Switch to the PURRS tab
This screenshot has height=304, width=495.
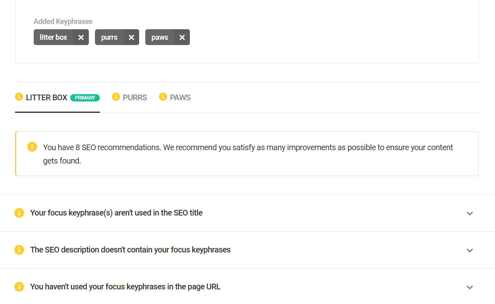click(135, 98)
